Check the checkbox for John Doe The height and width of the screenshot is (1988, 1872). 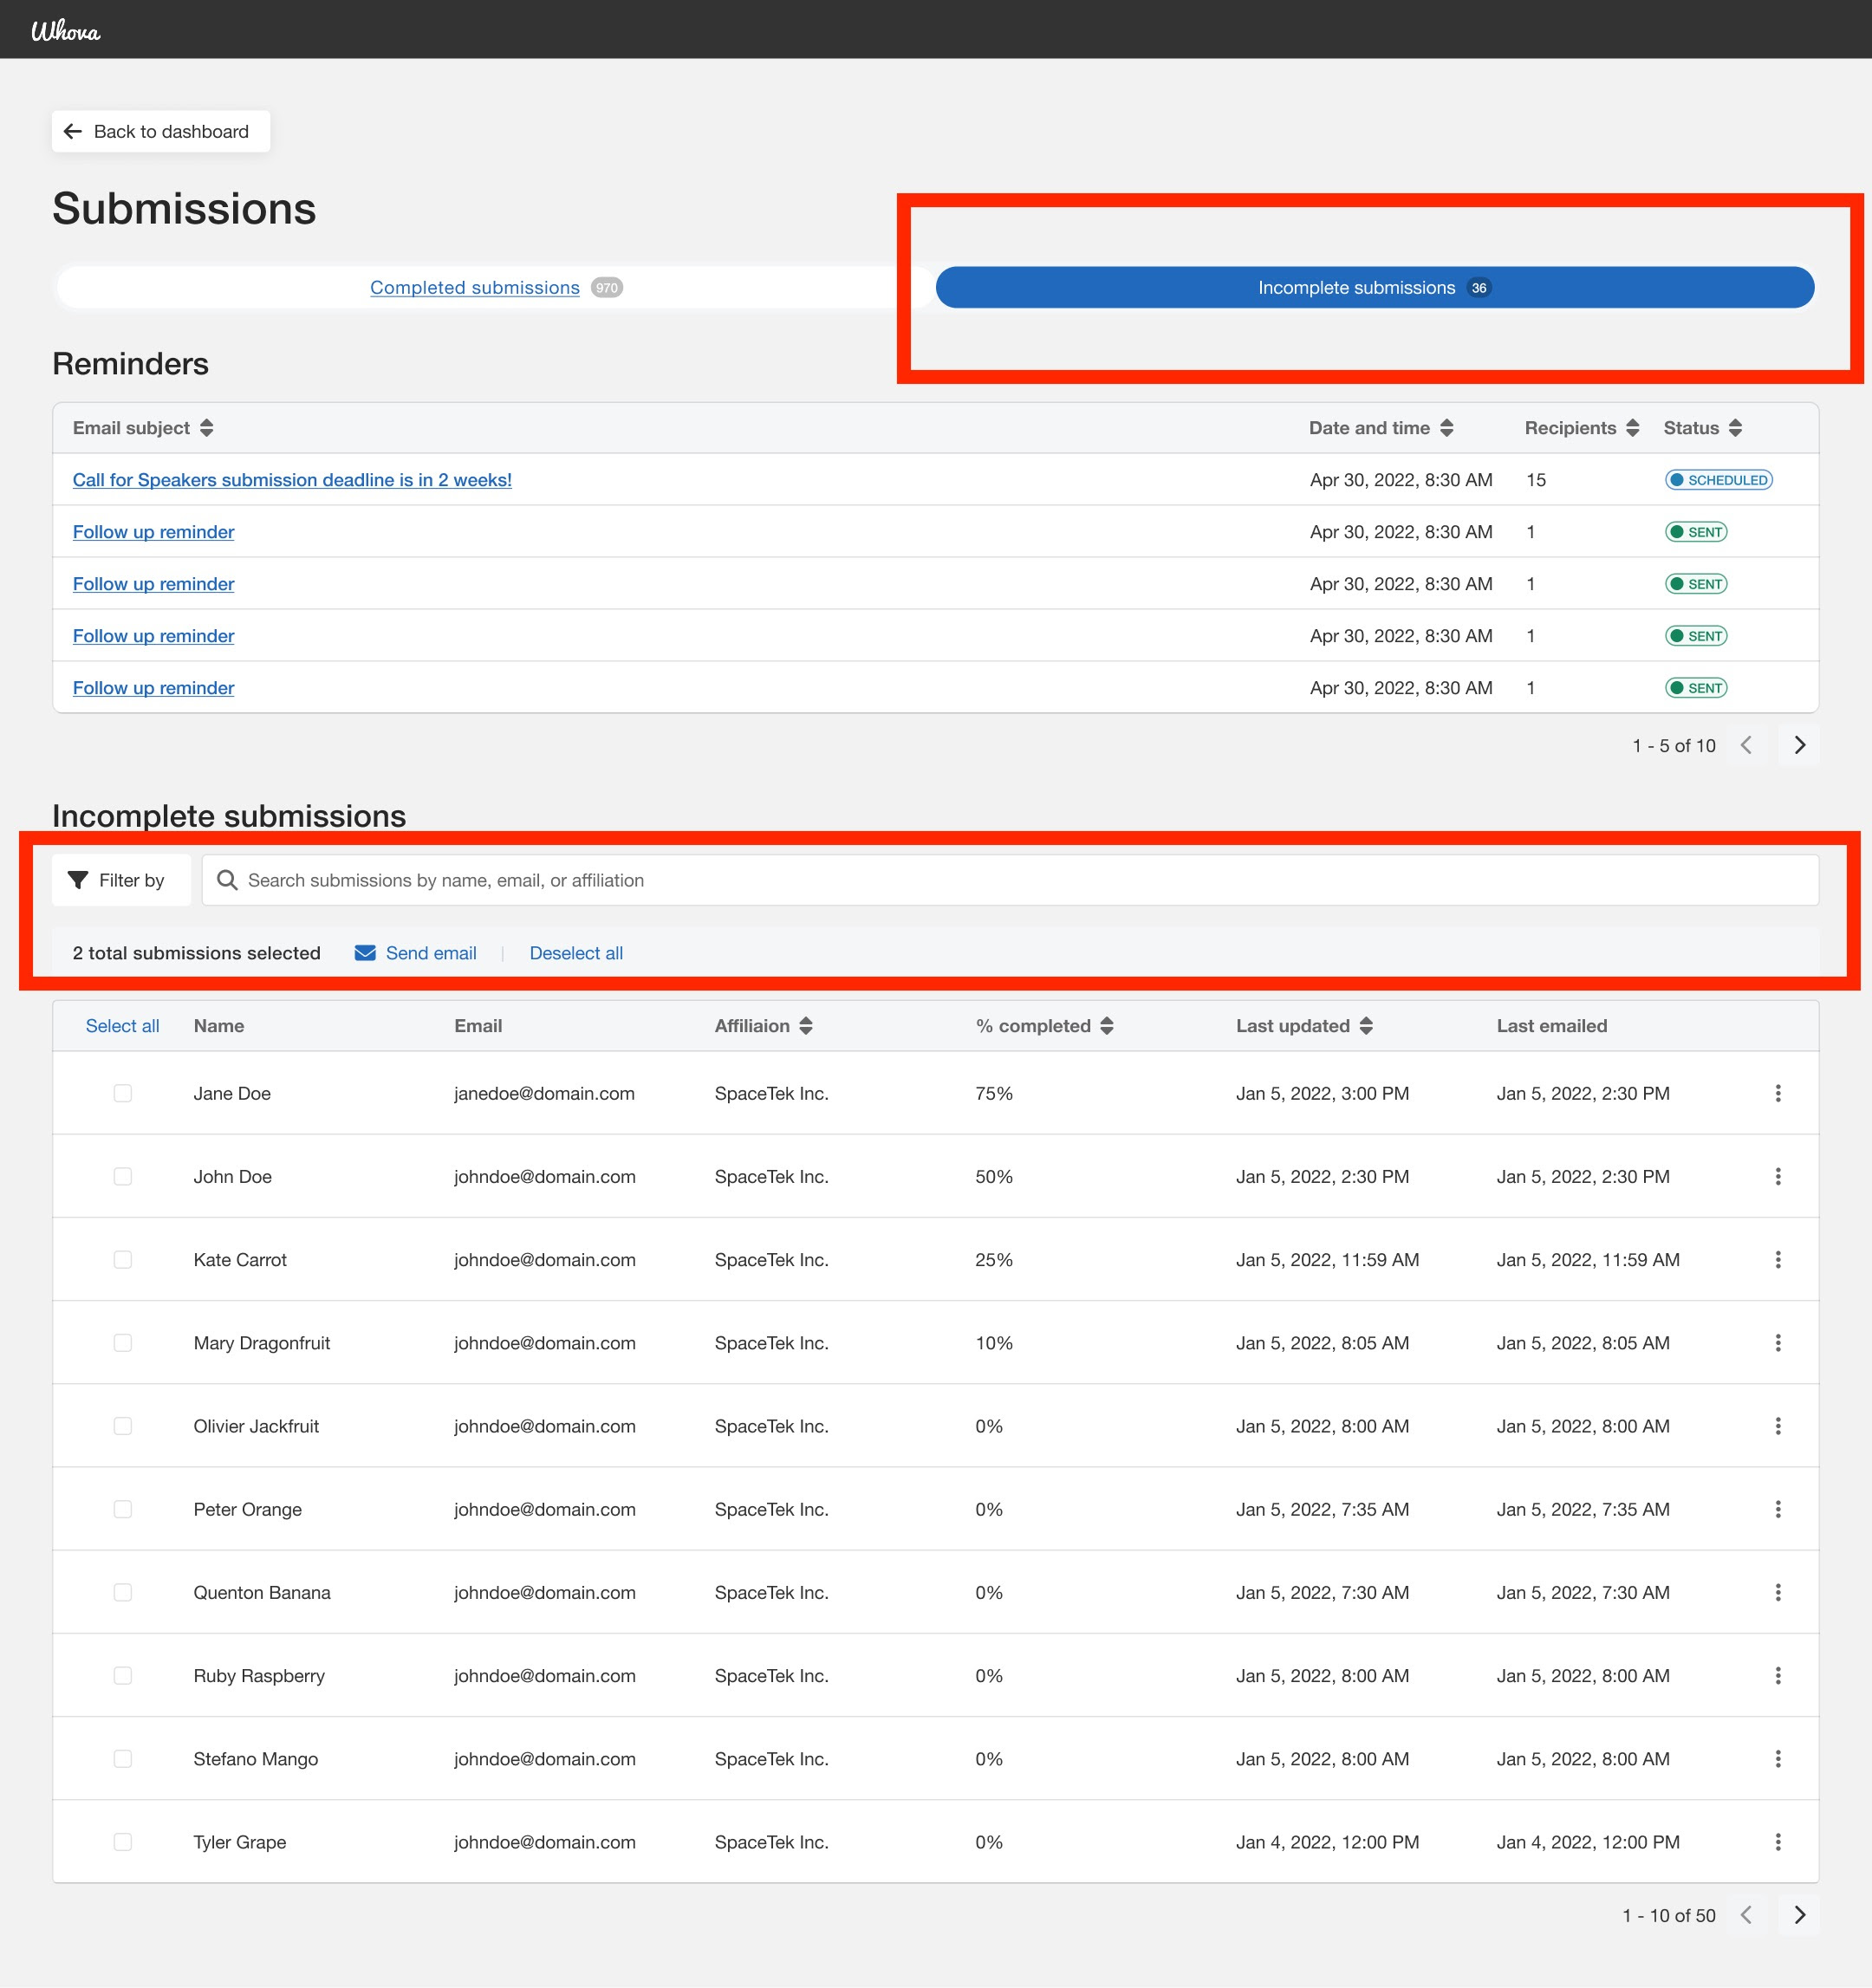point(123,1176)
